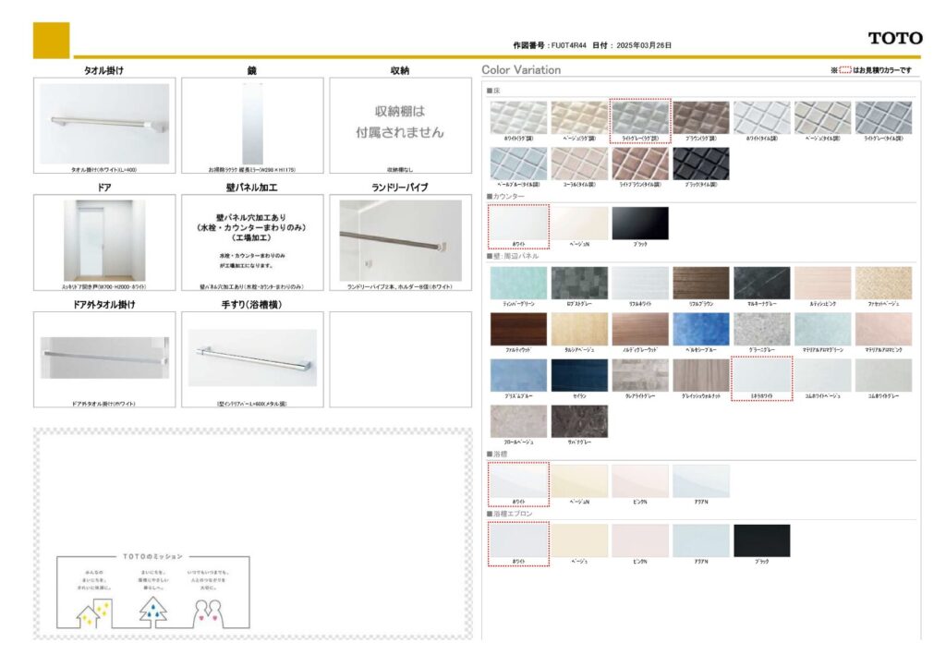Open the ドア外タオル掛け towel bar image
Viewport: 946px width, 655px height.
click(x=104, y=358)
